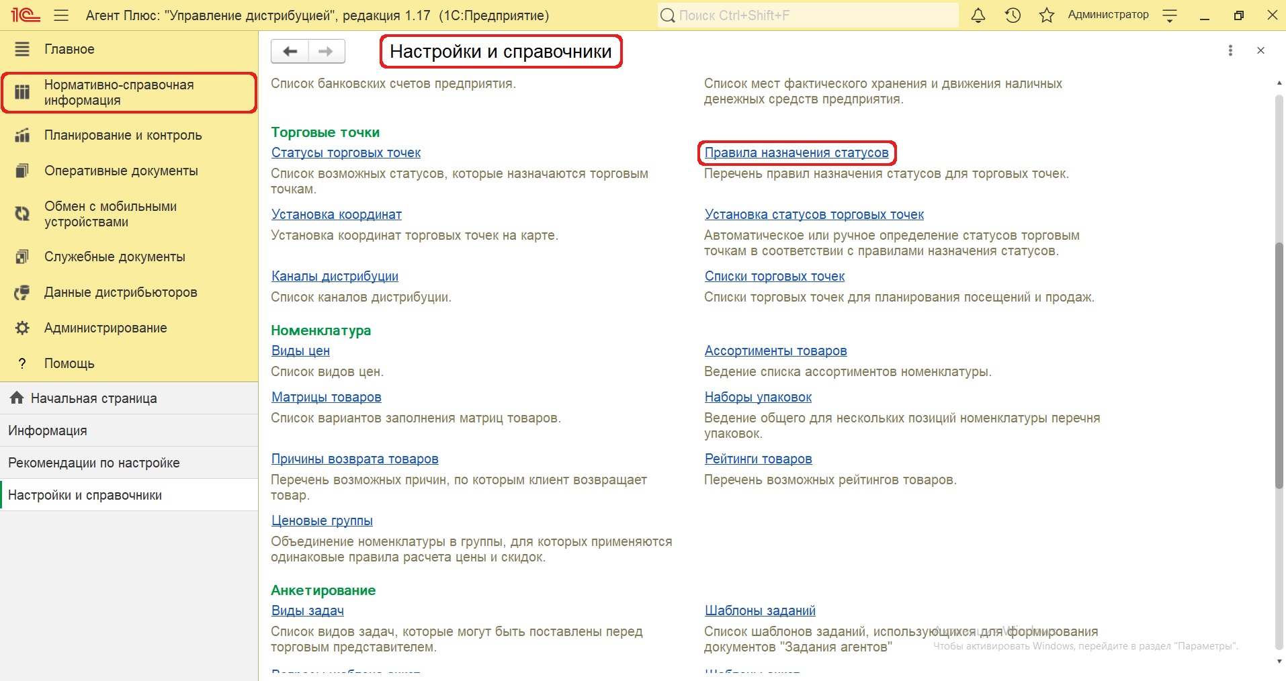Click the Данные дистрибьюторов icon
The image size is (1286, 681).
tap(22, 292)
